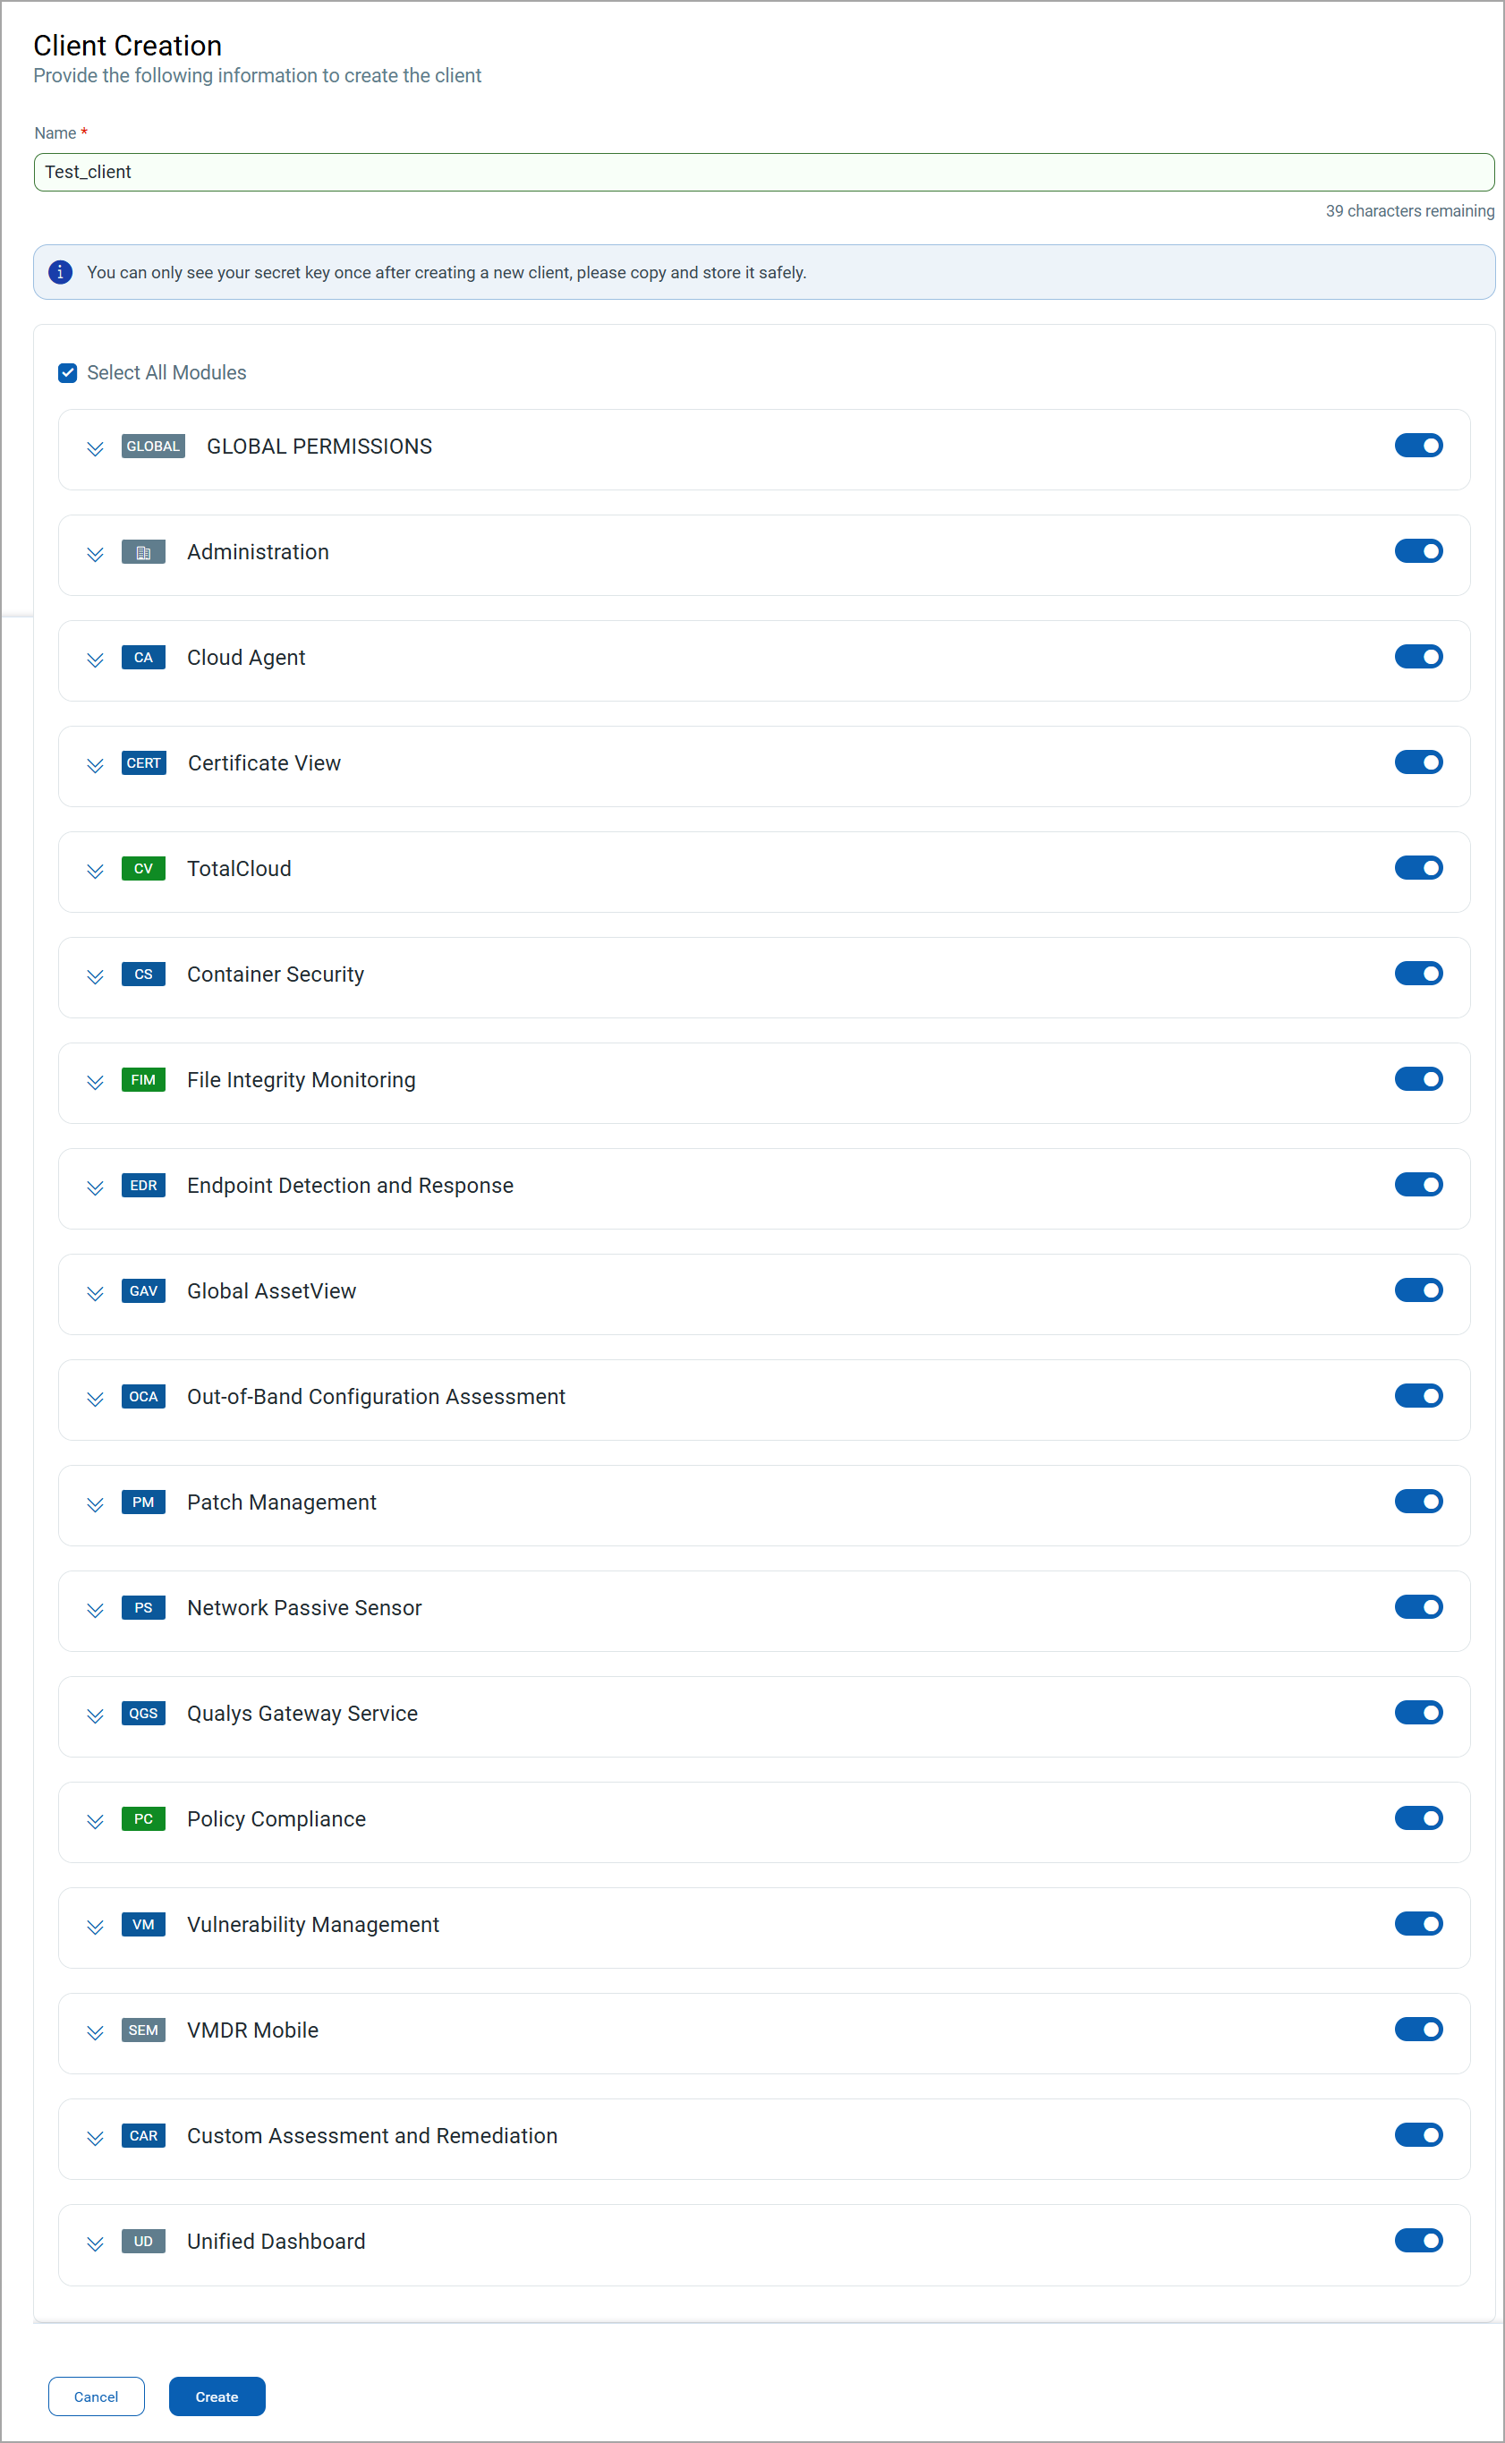Switch off Network Passive Sensor toggle
This screenshot has width=1505, height=2443.
[x=1418, y=1605]
